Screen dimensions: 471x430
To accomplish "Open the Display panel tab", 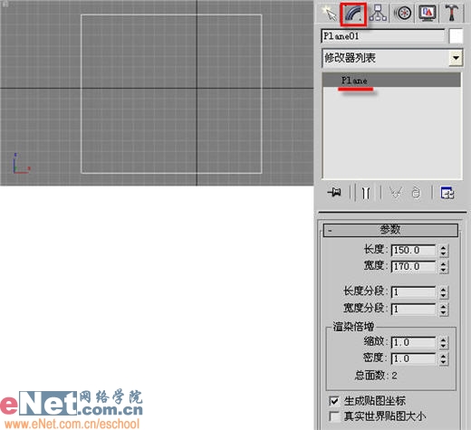I will click(x=428, y=14).
